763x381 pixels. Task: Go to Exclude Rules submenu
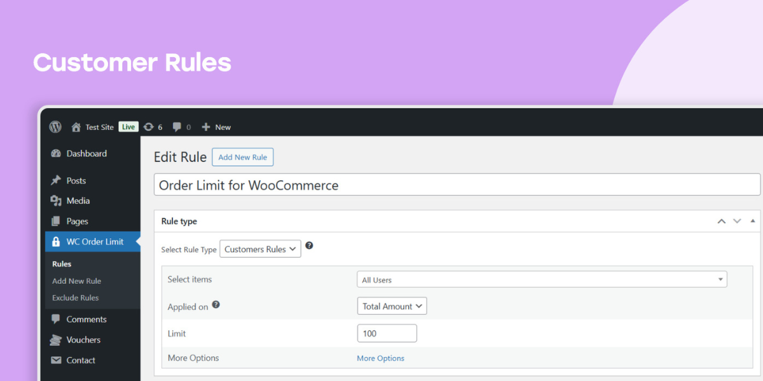[74, 297]
